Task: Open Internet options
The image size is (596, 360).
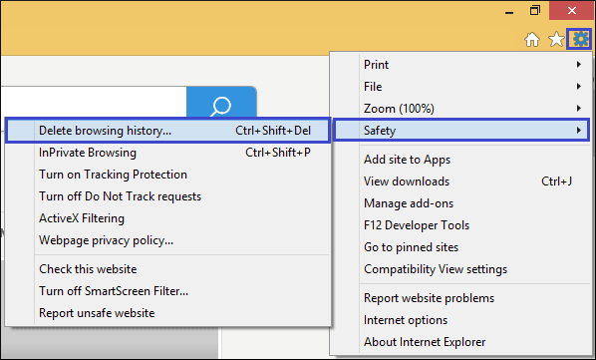Action: pos(461,320)
